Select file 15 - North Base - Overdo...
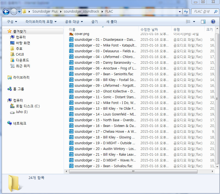220x194 pixels. click(x=105, y=120)
